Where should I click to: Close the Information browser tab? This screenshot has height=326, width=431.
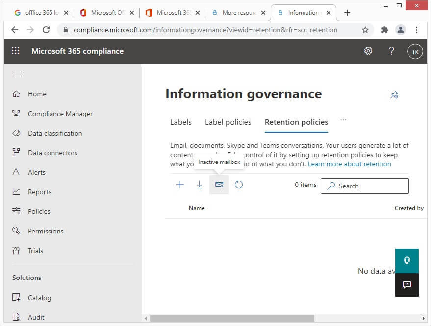[x=328, y=13]
